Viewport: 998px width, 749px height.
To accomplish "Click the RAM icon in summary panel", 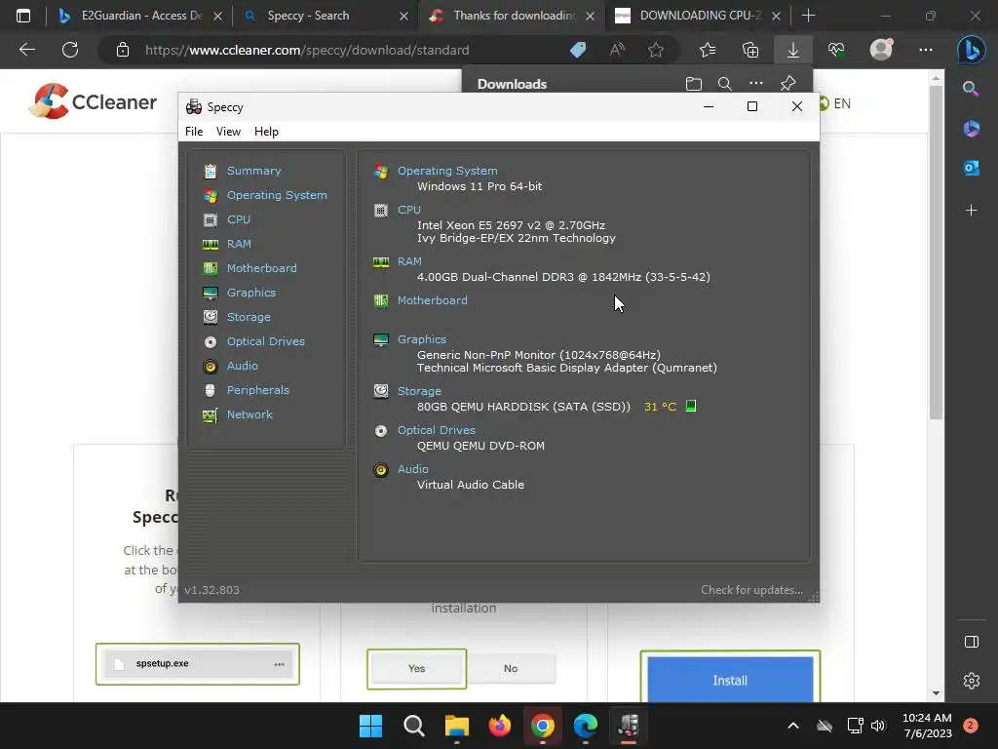I will 381,261.
